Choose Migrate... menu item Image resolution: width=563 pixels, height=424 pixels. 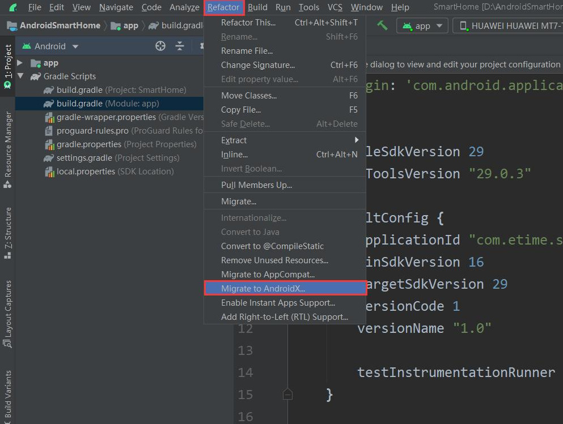tap(285, 202)
